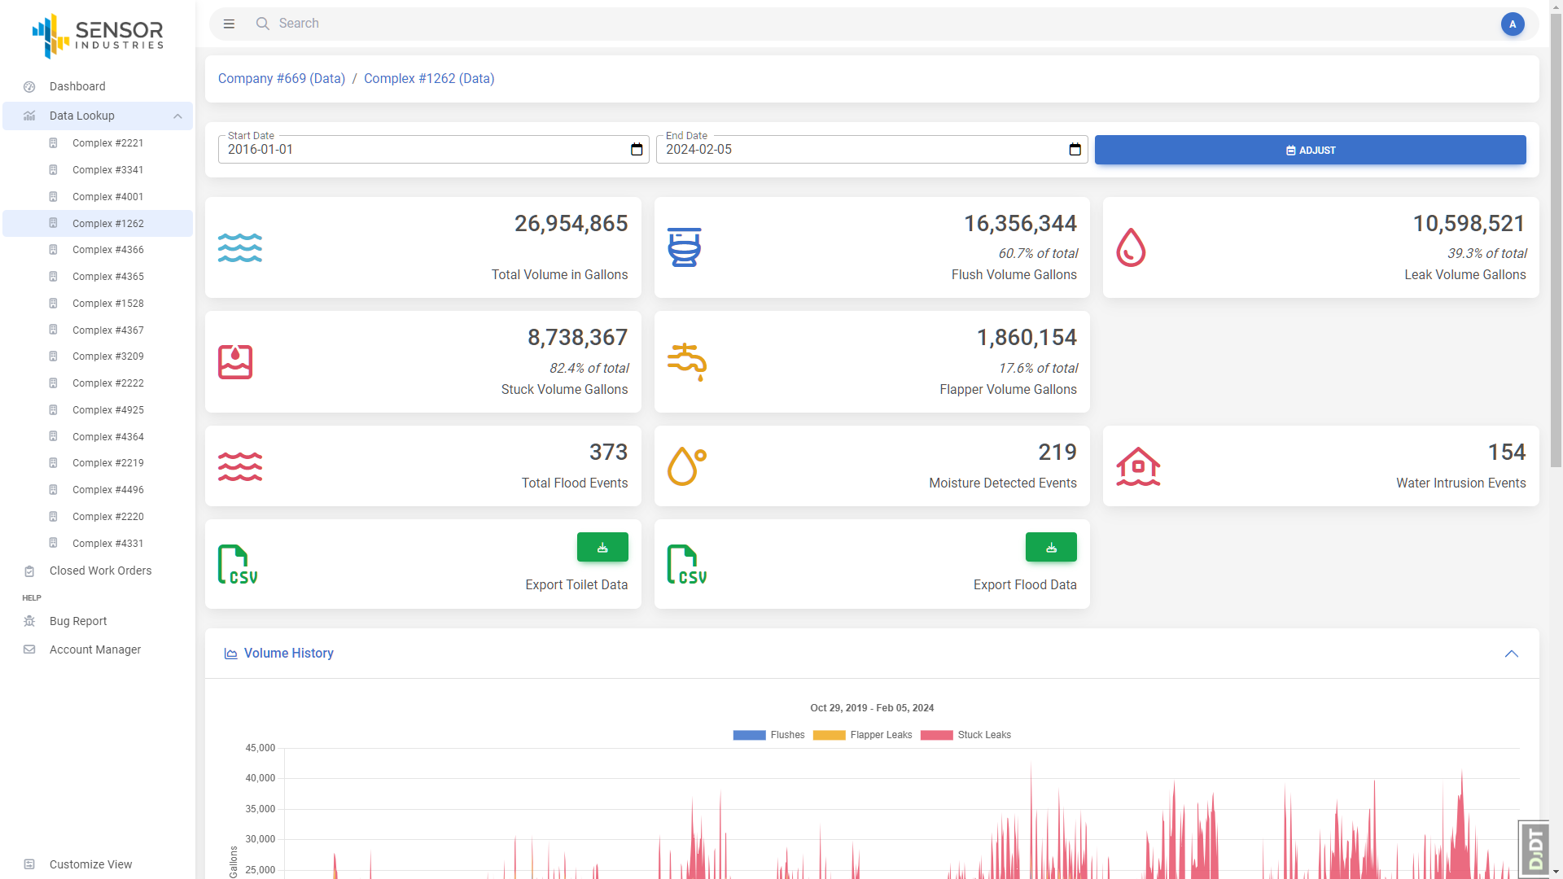Toggle Flapper Leaks series in legend

point(862,735)
